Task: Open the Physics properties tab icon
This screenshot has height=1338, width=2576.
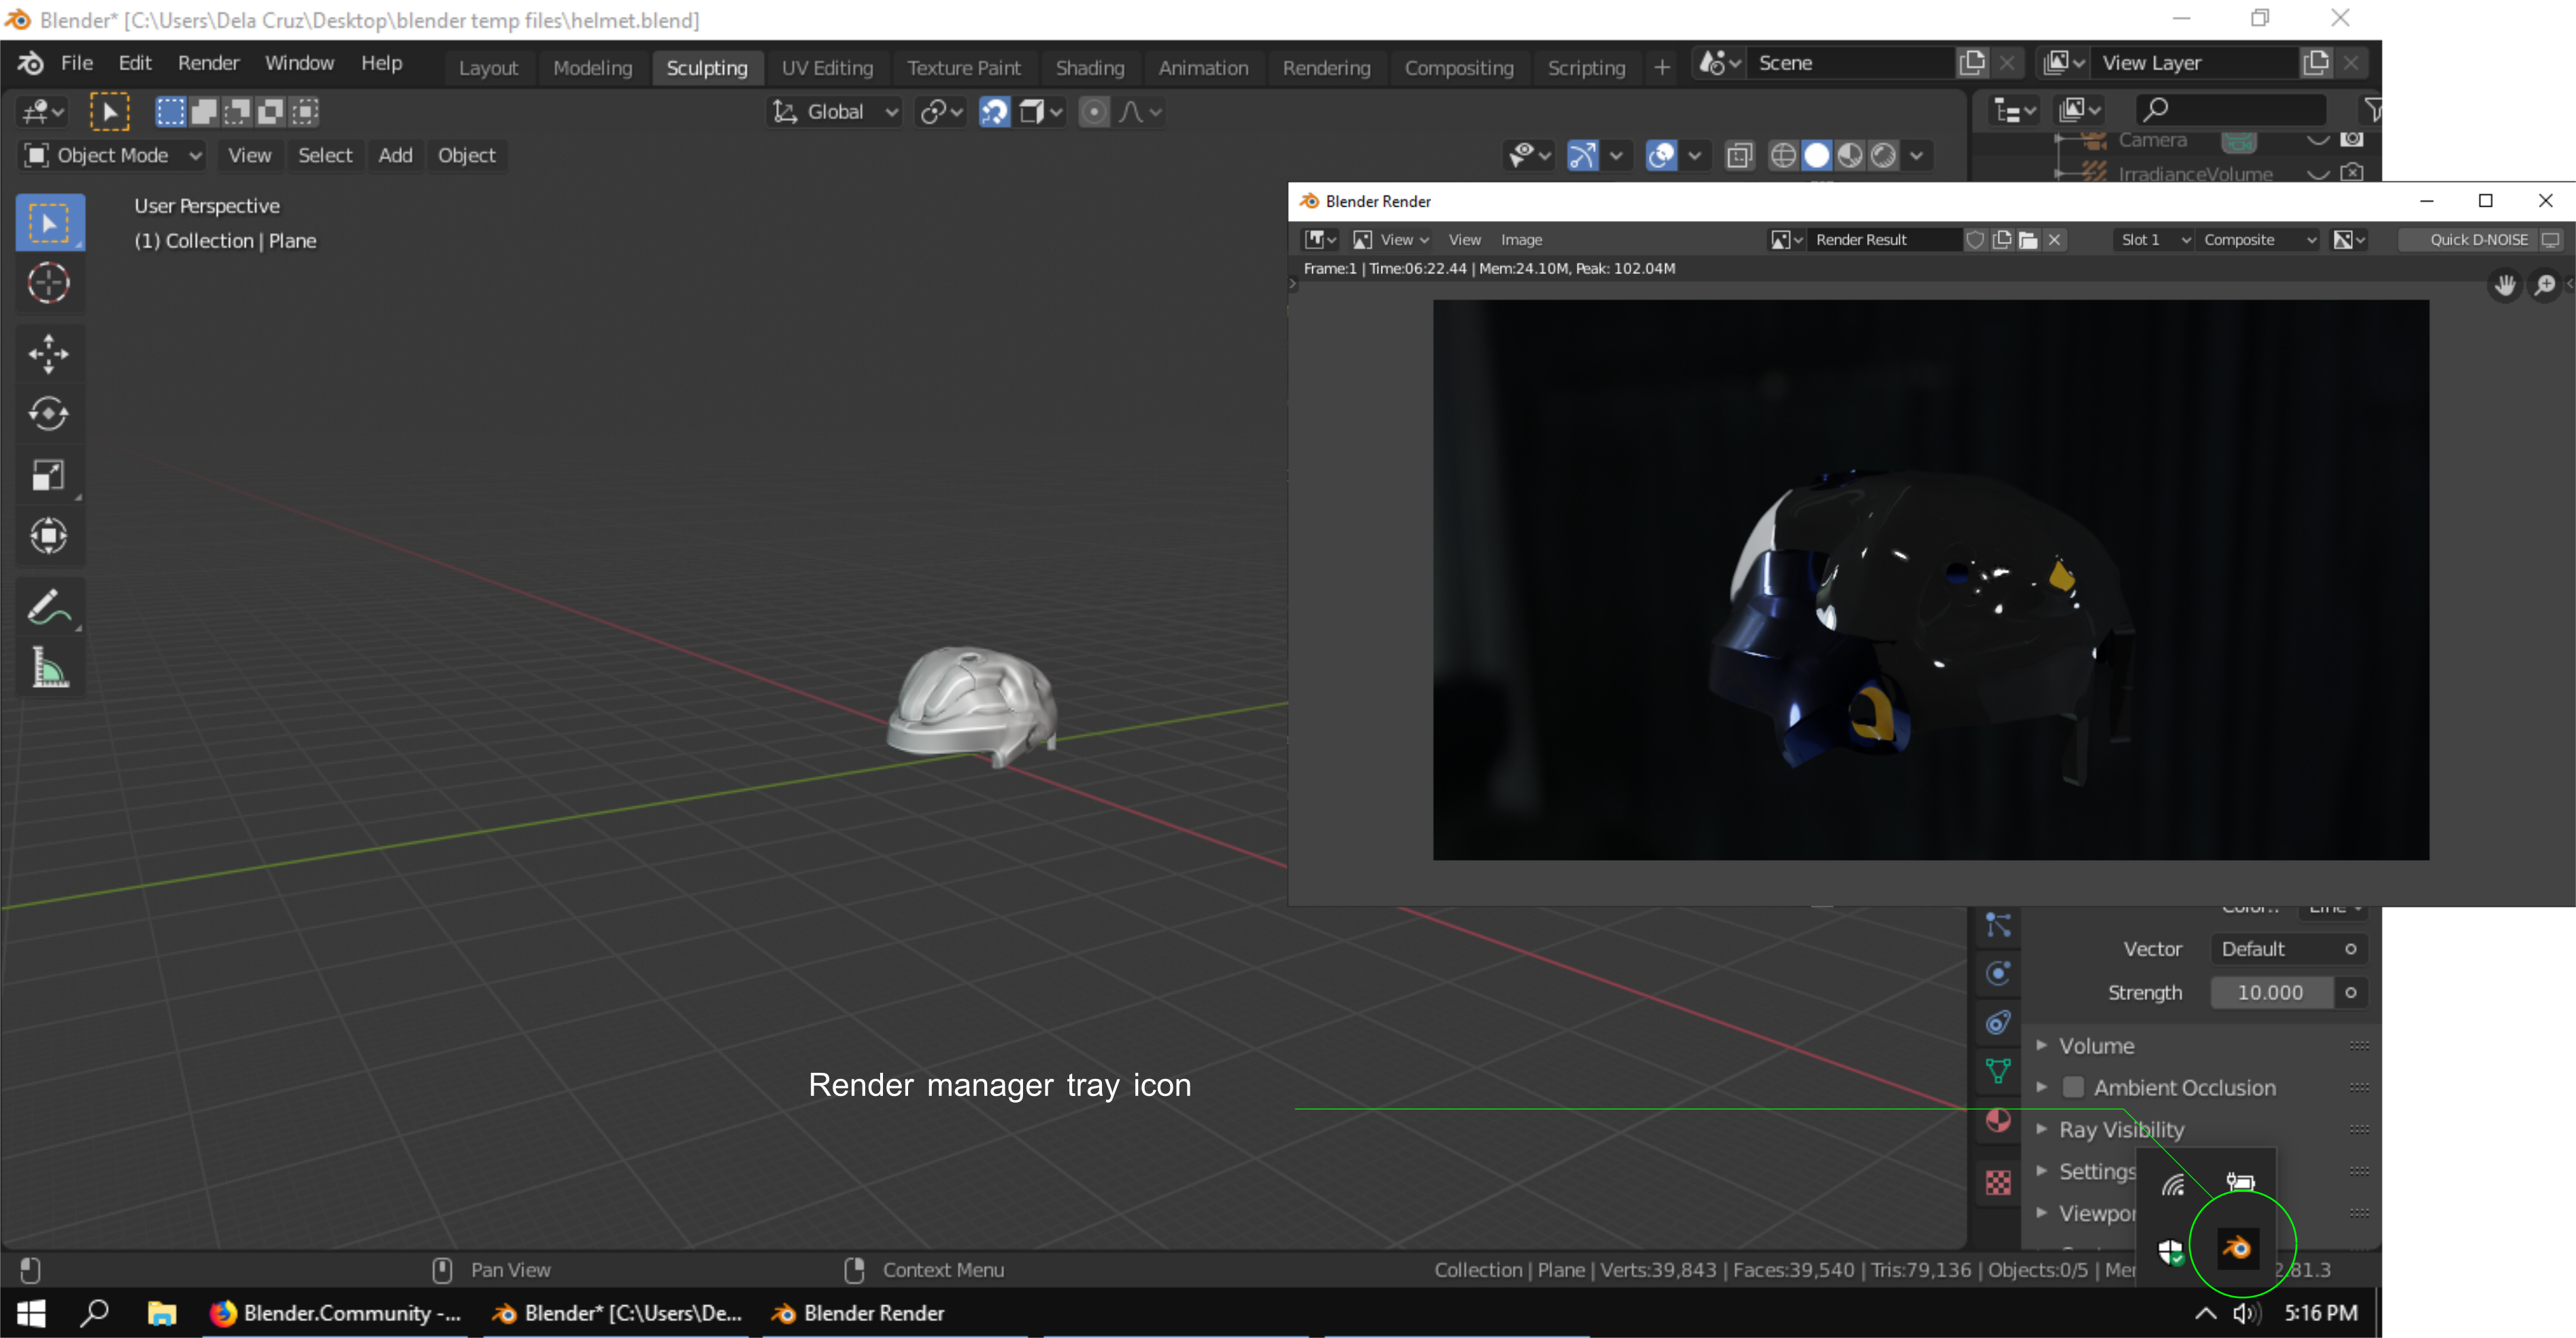Action: point(1998,974)
